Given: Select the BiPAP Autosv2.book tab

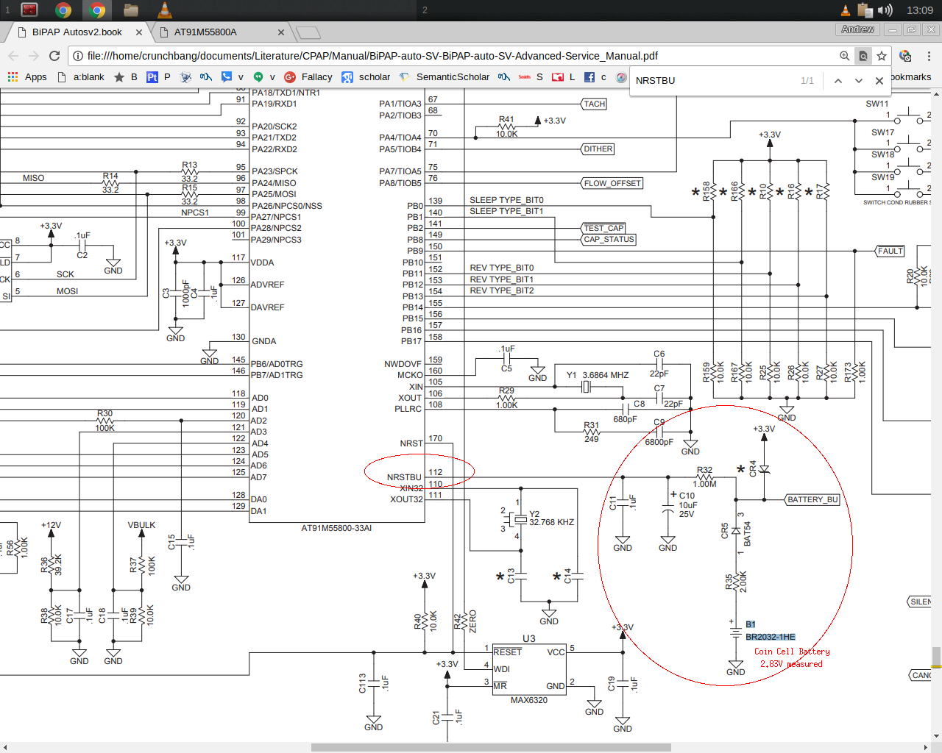Looking at the screenshot, I should [77, 32].
